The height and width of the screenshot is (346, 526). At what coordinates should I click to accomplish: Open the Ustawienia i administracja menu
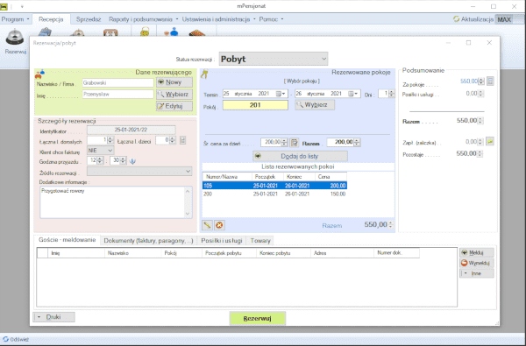coord(218,19)
